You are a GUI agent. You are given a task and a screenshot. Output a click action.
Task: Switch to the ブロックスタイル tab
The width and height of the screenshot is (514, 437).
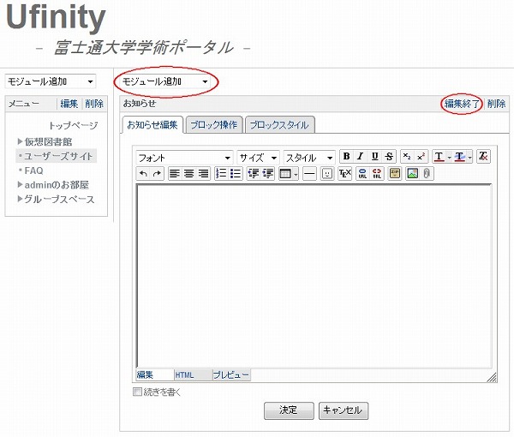click(279, 125)
